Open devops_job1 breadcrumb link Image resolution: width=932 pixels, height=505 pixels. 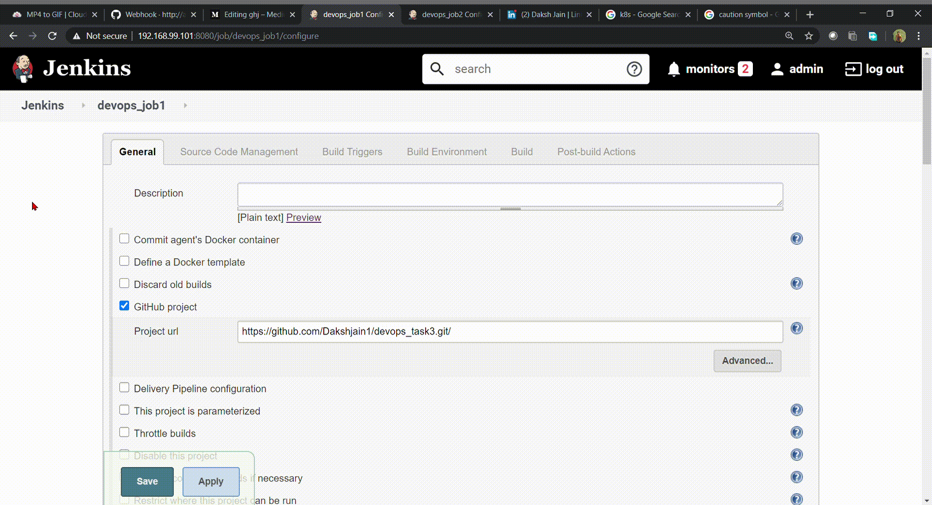(131, 105)
